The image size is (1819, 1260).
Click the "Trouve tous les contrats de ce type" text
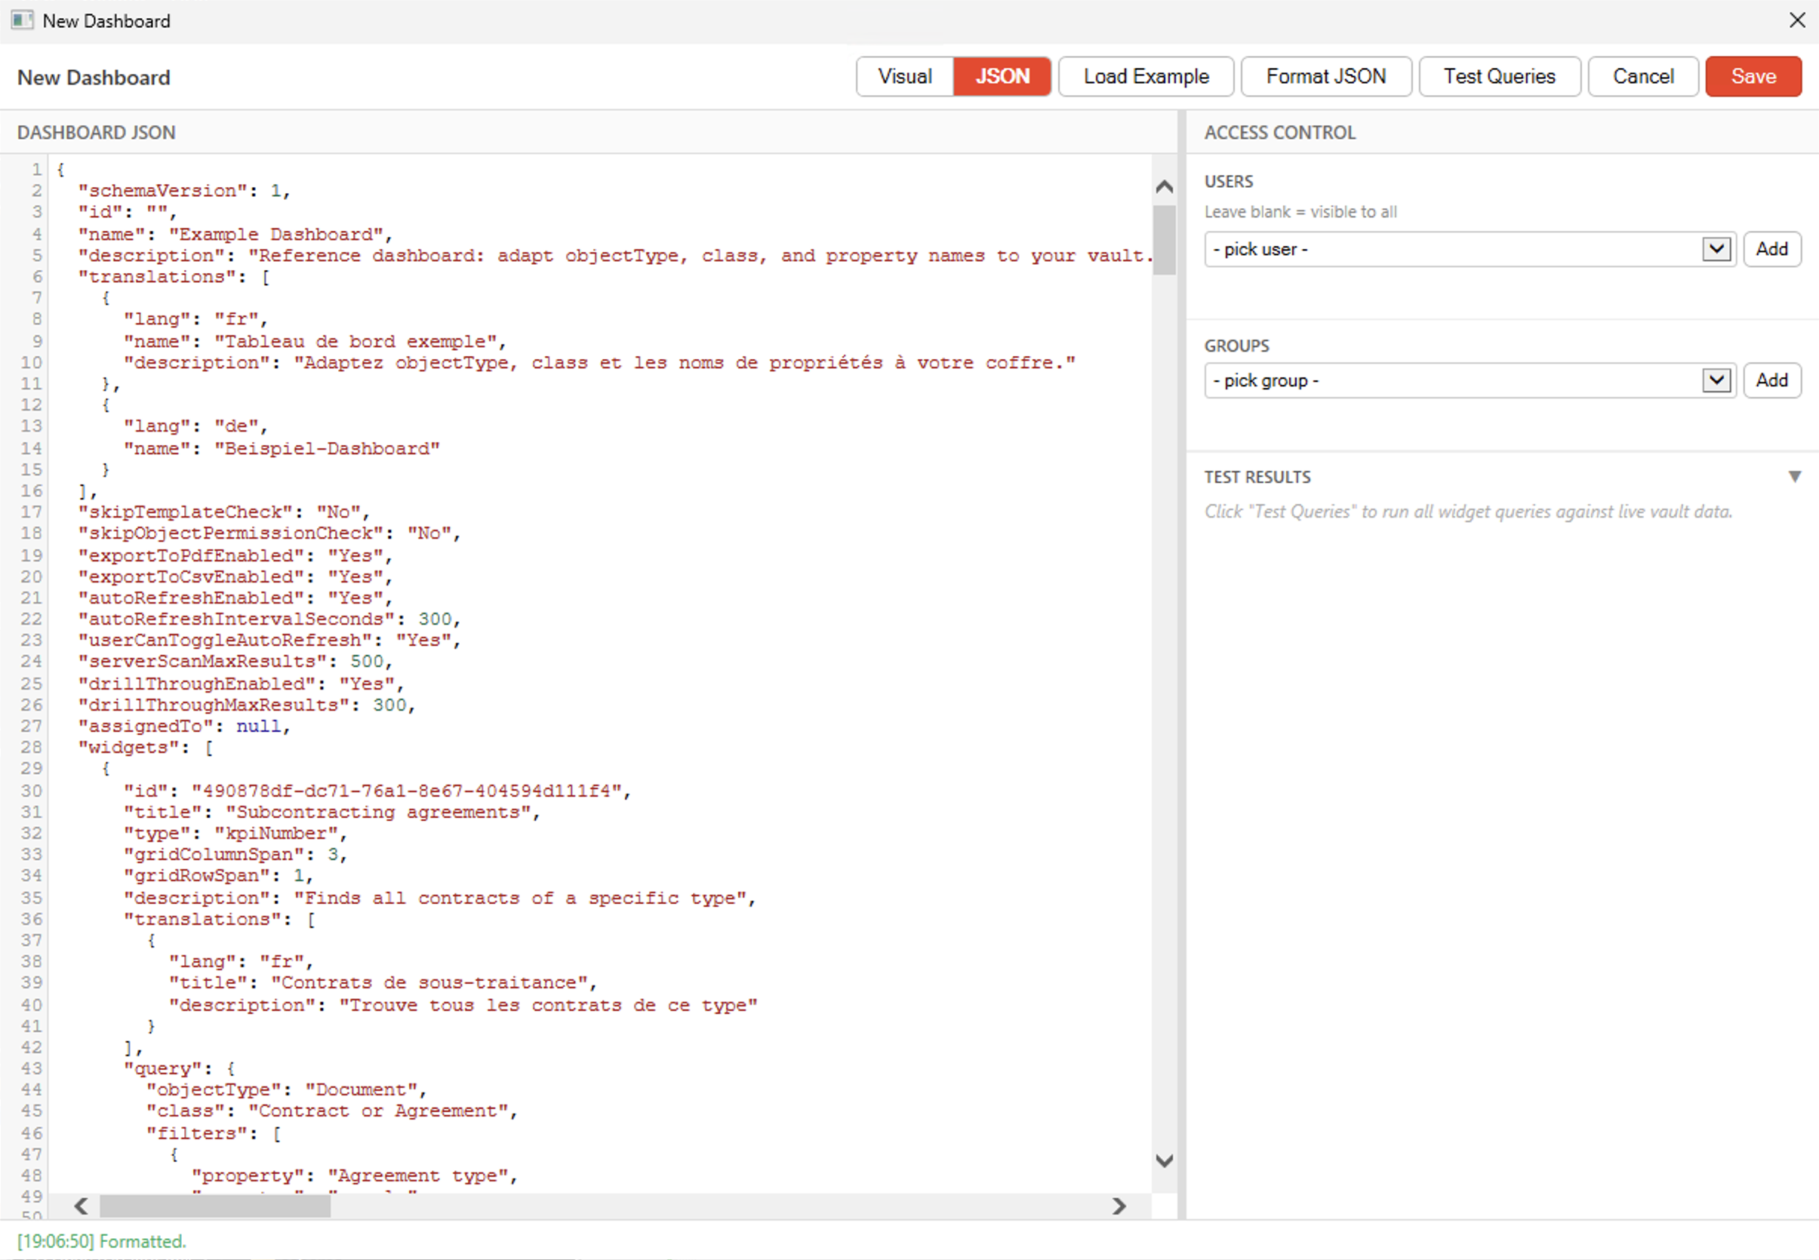[548, 1006]
